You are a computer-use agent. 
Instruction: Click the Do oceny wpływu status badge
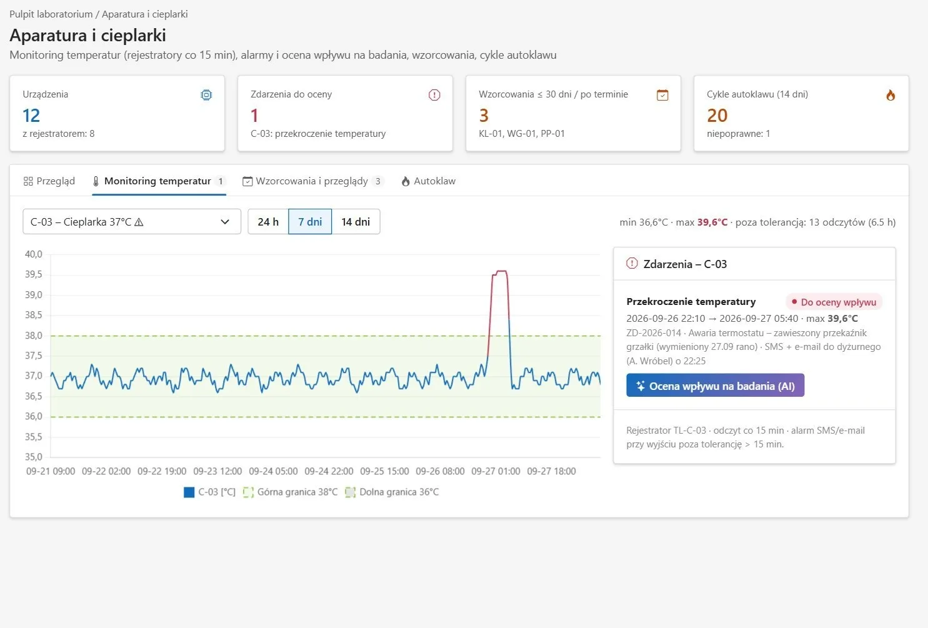point(834,302)
